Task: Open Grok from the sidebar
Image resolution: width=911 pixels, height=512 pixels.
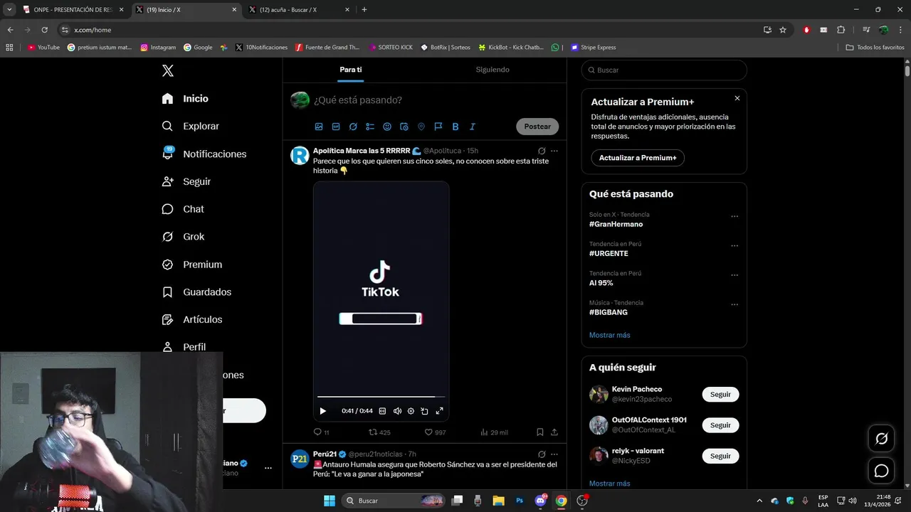Action: 183,237
